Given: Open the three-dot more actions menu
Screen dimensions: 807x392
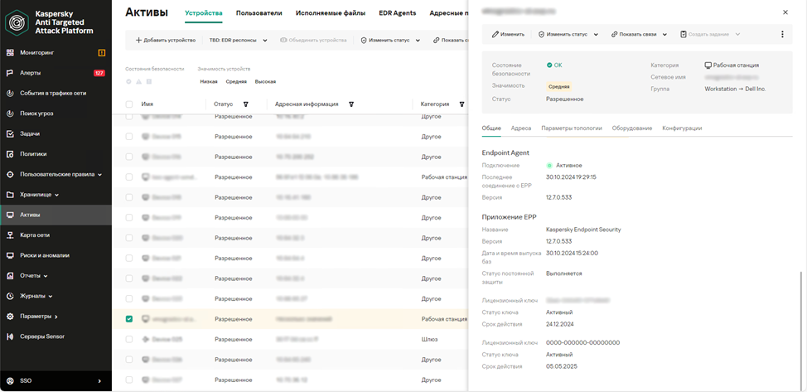Looking at the screenshot, I should 782,35.
